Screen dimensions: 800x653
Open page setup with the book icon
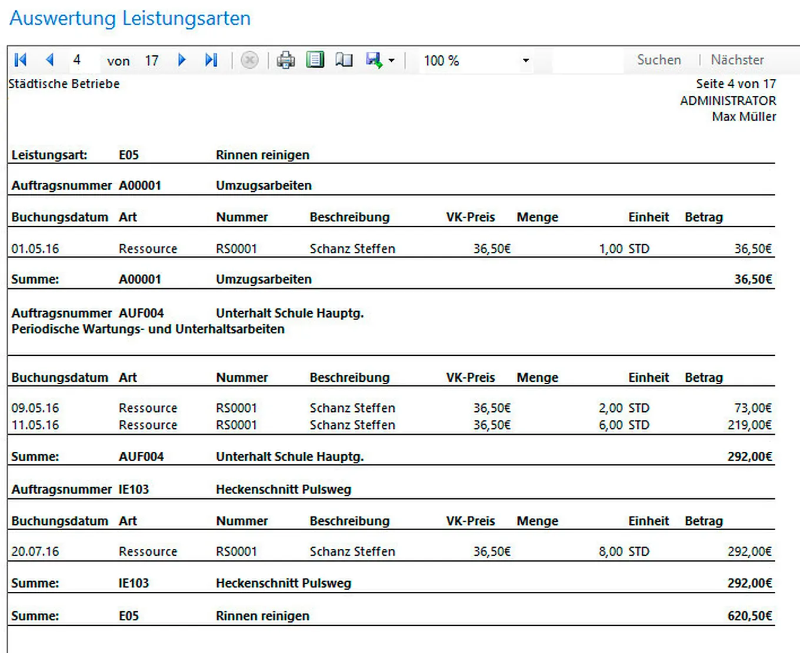point(344,60)
